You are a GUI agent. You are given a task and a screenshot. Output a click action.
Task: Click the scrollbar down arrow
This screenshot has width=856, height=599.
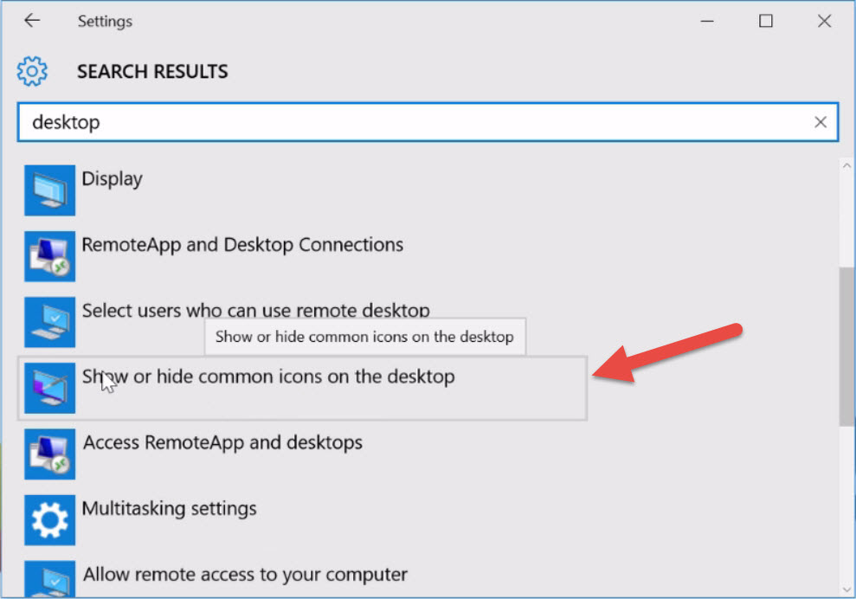(x=846, y=589)
